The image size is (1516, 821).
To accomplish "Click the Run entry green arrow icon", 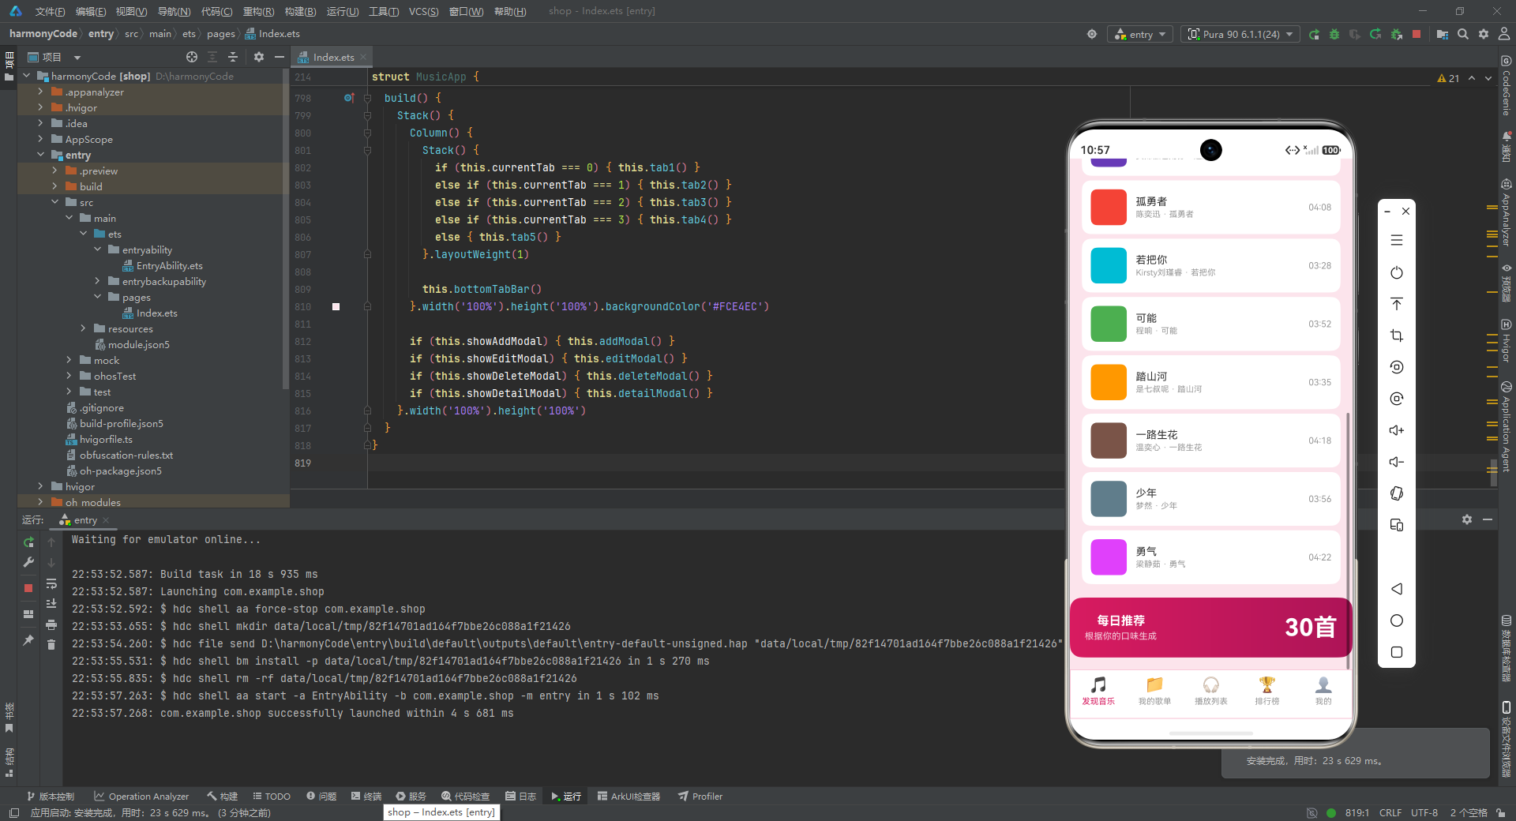I will 1314,34.
